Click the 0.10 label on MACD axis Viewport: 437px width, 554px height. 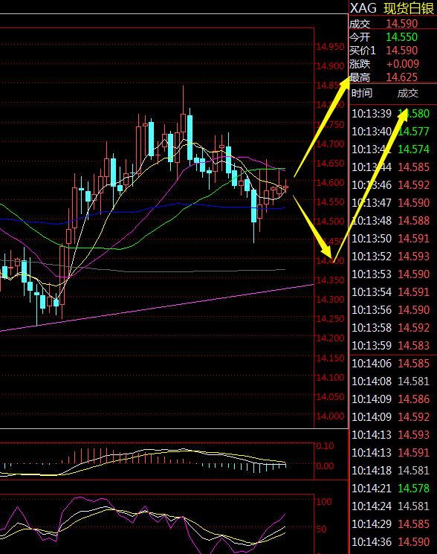(x=325, y=446)
